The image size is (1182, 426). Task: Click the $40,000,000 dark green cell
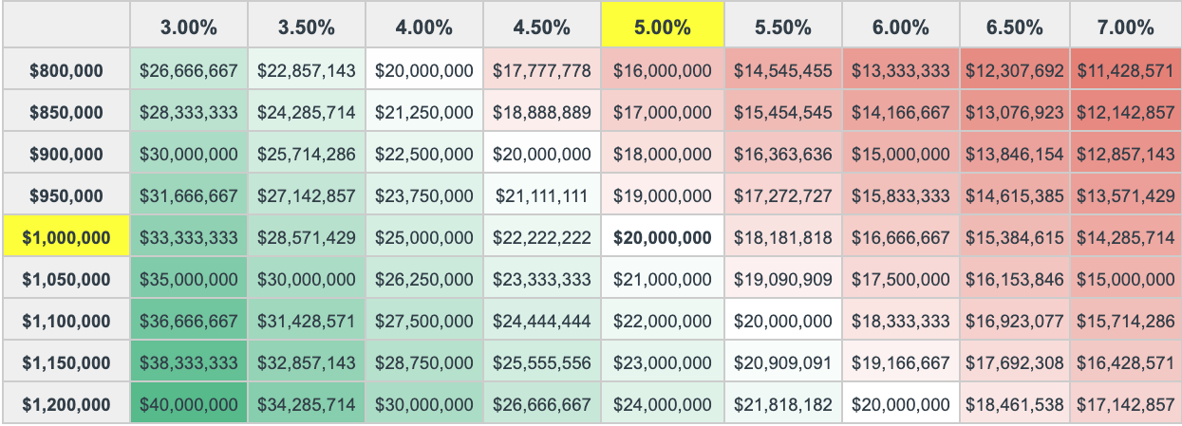click(x=189, y=404)
